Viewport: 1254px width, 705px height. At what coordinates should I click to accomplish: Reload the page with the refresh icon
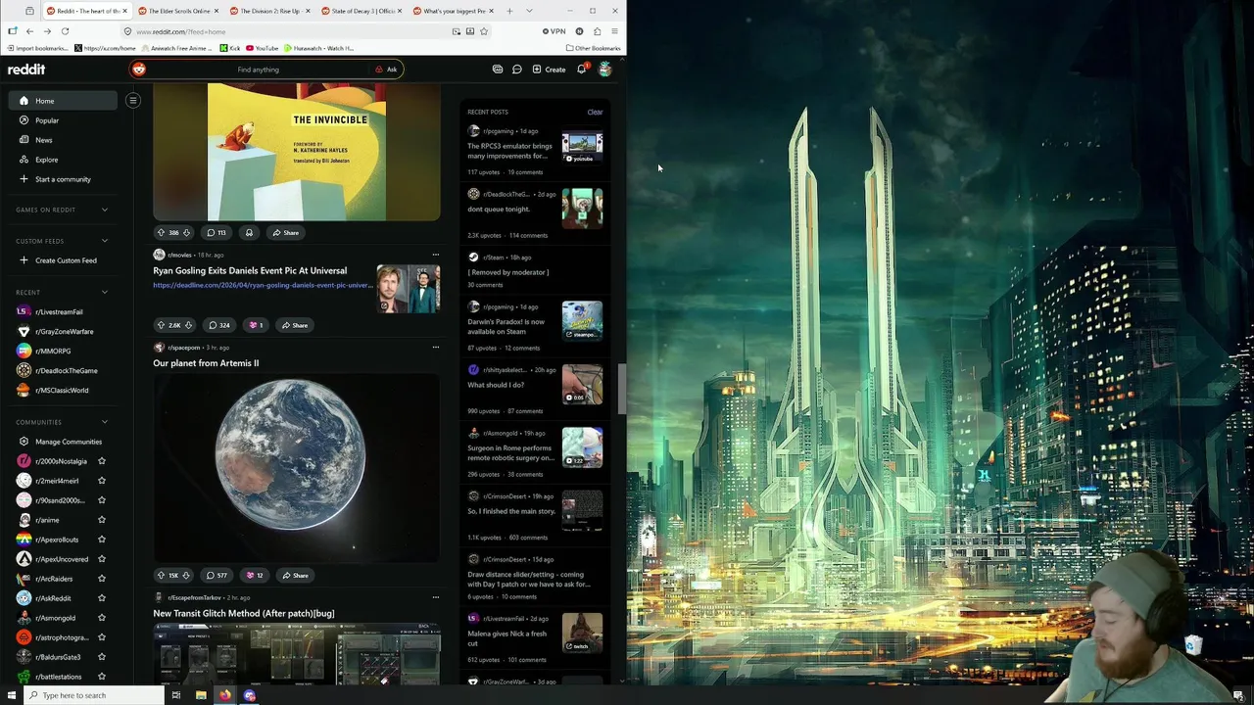point(65,31)
